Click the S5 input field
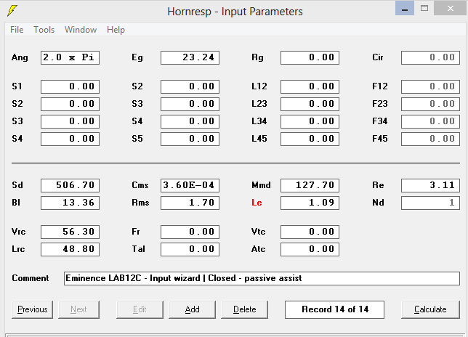 point(190,139)
